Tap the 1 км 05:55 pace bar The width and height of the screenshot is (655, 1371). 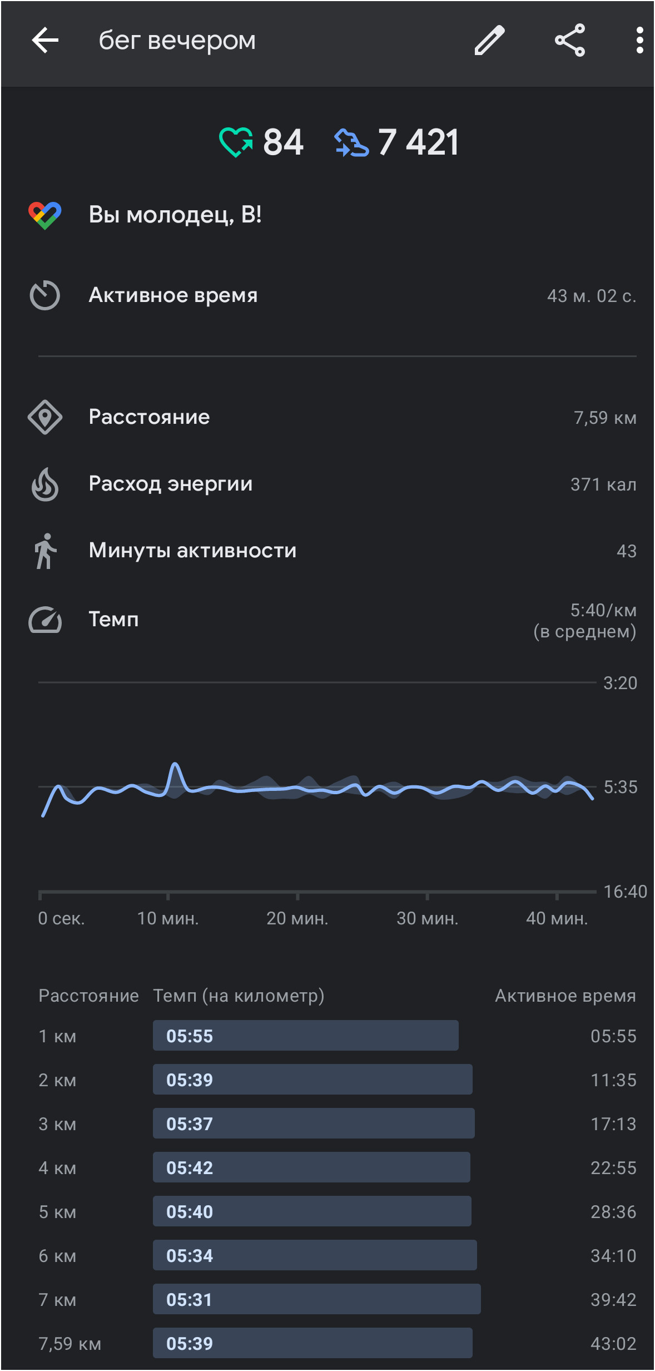(306, 1036)
